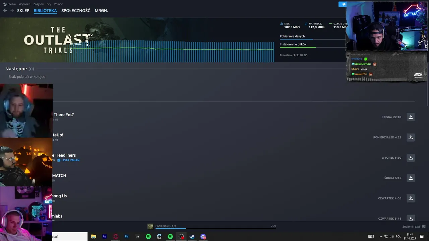Click the Znajomi i czat label
Image resolution: width=429 pixels, height=241 pixels.
[x=411, y=227]
